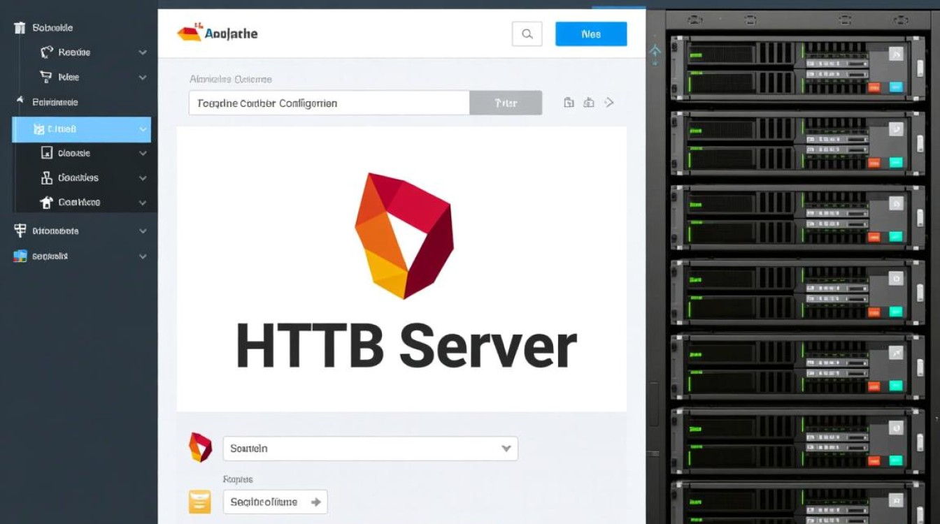Click the first small icon right of filter button
This screenshot has height=524, width=940.
tap(569, 103)
